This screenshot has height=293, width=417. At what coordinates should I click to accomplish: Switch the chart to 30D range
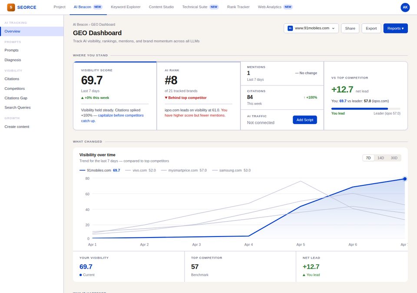click(394, 158)
